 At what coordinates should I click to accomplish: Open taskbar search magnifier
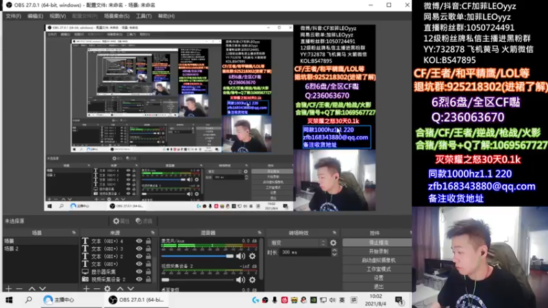click(x=29, y=300)
